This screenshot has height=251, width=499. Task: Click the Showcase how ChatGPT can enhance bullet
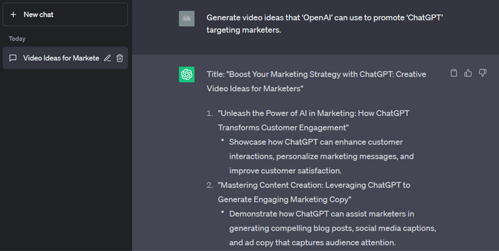[x=322, y=157]
